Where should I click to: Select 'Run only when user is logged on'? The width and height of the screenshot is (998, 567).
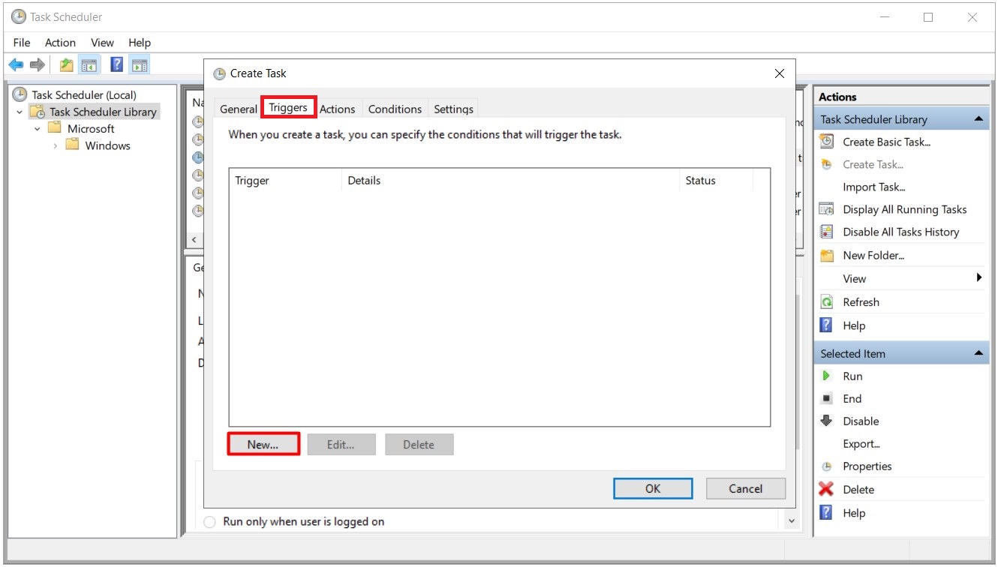coord(210,521)
